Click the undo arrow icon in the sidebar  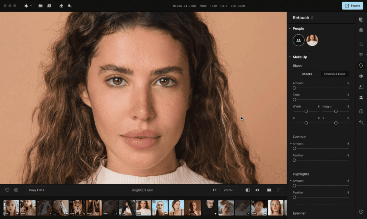361,122
